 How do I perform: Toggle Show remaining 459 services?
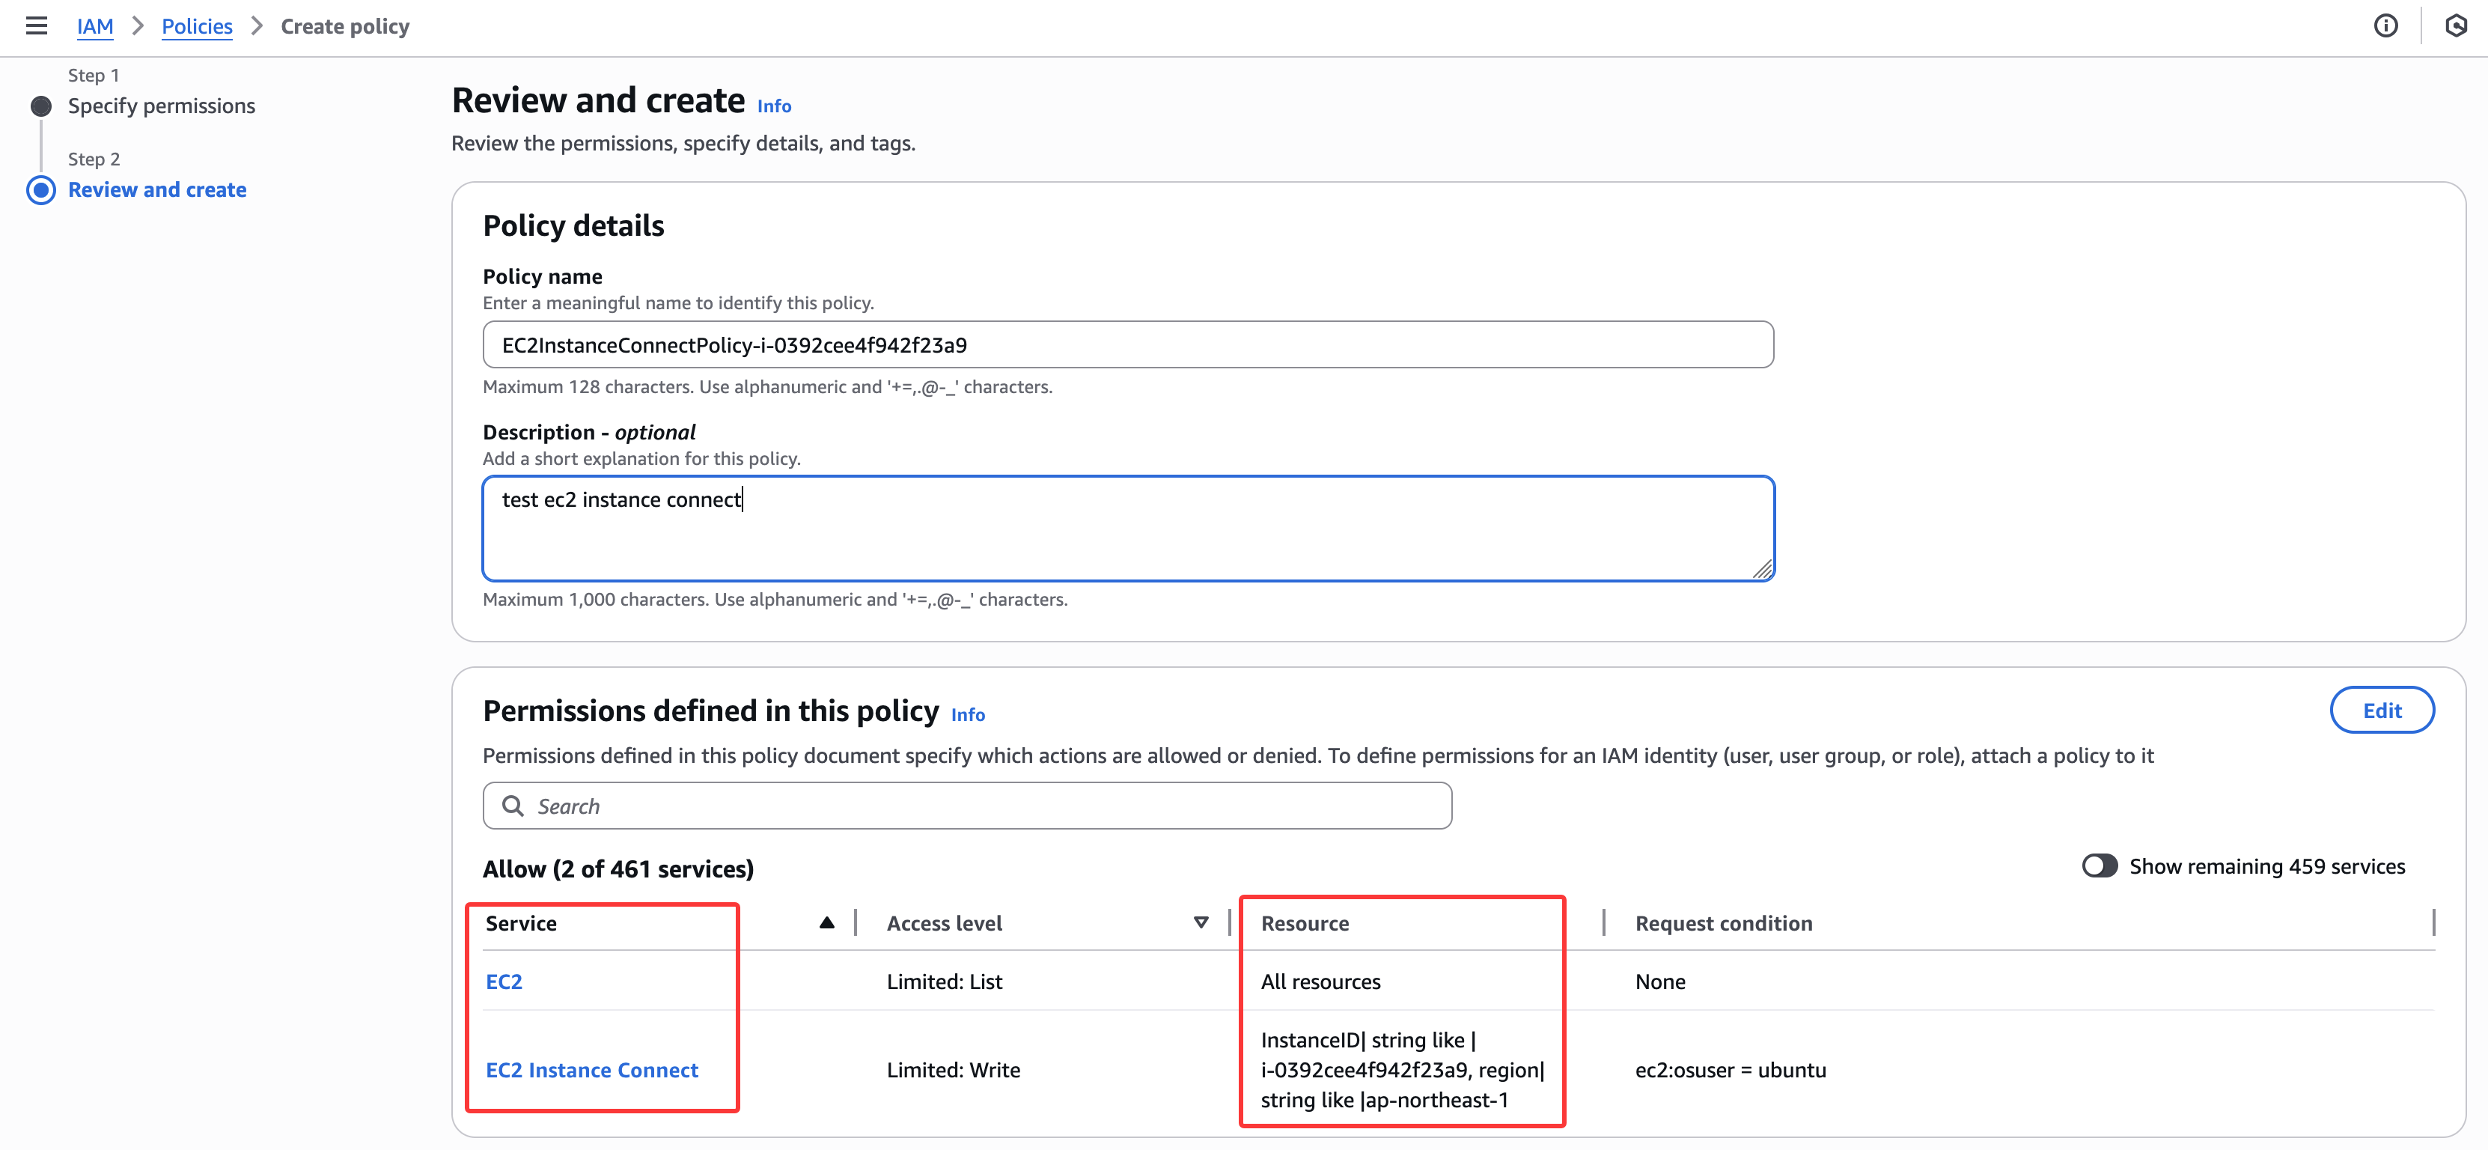(2099, 866)
